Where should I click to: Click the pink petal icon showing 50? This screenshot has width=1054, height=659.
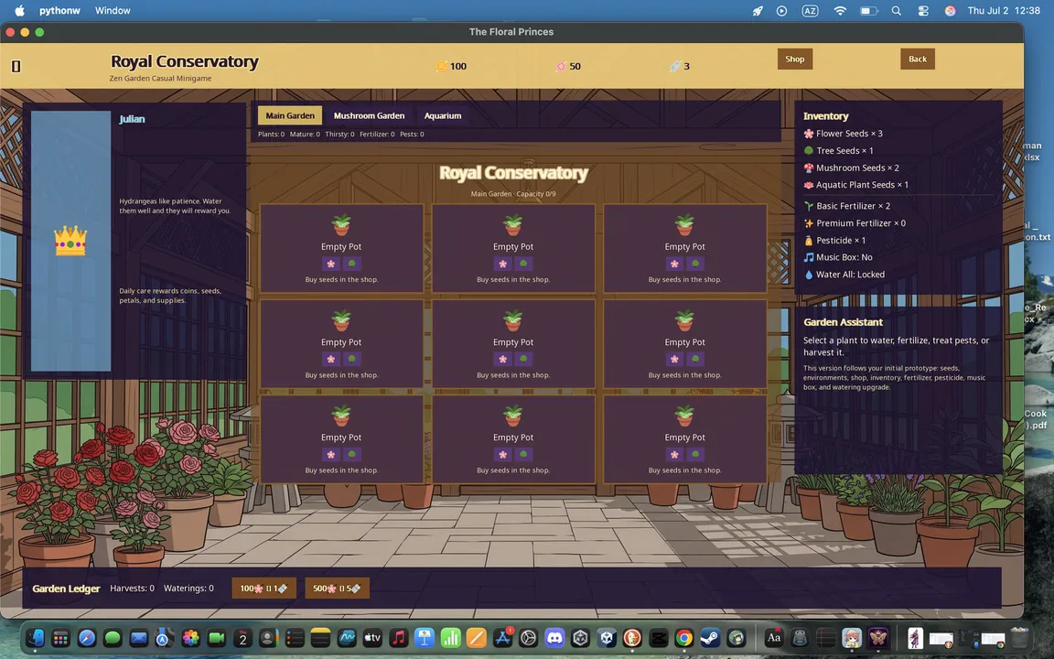coord(561,66)
